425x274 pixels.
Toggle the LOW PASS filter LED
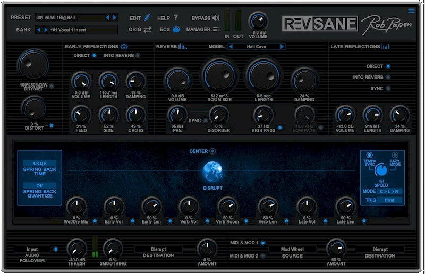(x=321, y=127)
